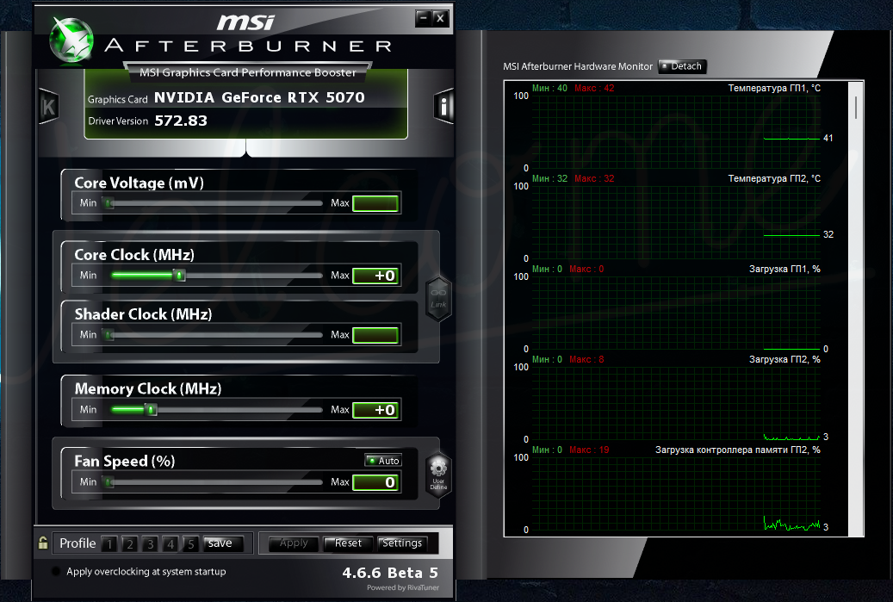Enable Apply overclocking at system startup
893x602 pixels.
[x=56, y=571]
